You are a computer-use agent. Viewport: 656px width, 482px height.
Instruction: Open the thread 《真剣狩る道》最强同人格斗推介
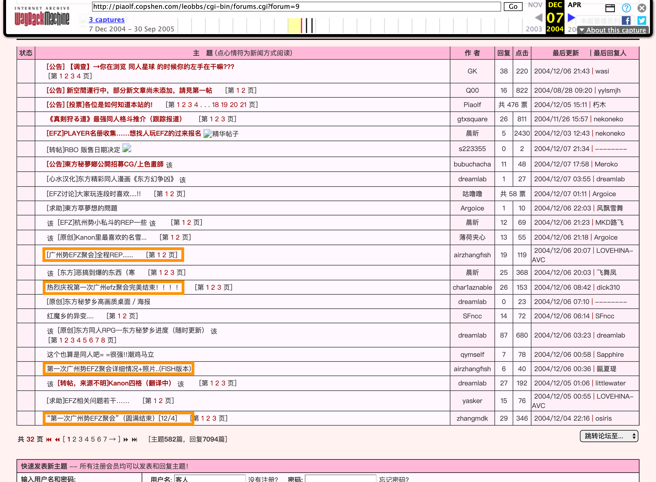coord(116,119)
